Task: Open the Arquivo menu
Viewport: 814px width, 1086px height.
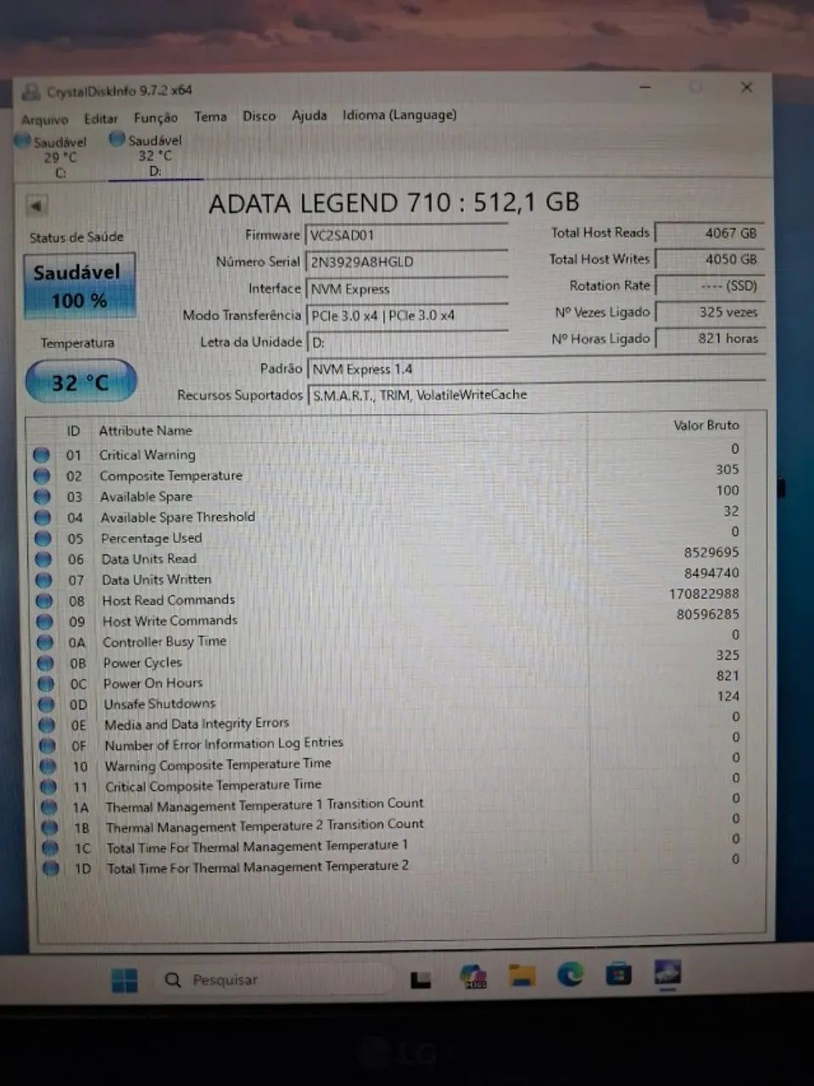Action: click(x=44, y=120)
